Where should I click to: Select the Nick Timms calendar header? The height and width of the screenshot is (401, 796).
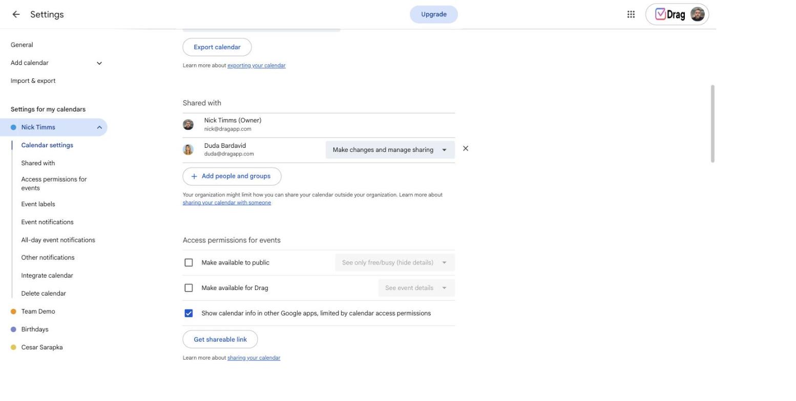53,127
